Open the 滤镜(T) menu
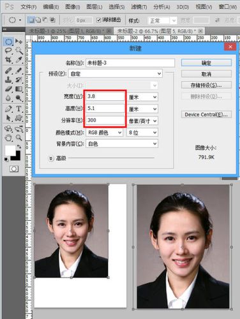The height and width of the screenshot is (319, 240). pos(139,7)
